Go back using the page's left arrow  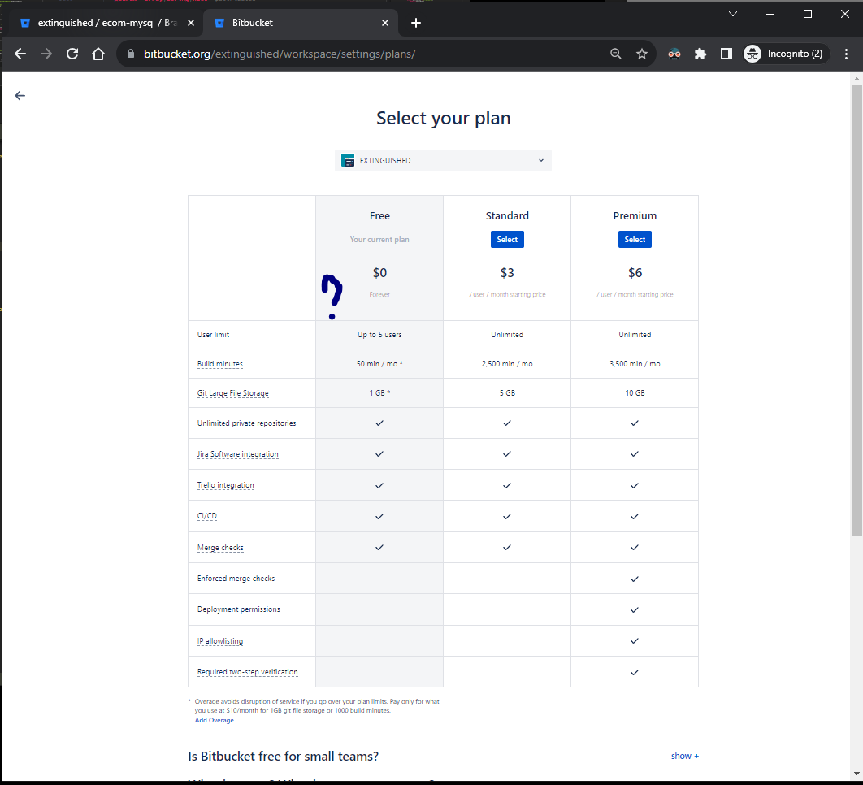[20, 96]
